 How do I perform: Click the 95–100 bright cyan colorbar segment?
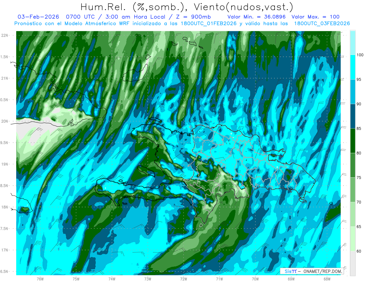[353, 67]
